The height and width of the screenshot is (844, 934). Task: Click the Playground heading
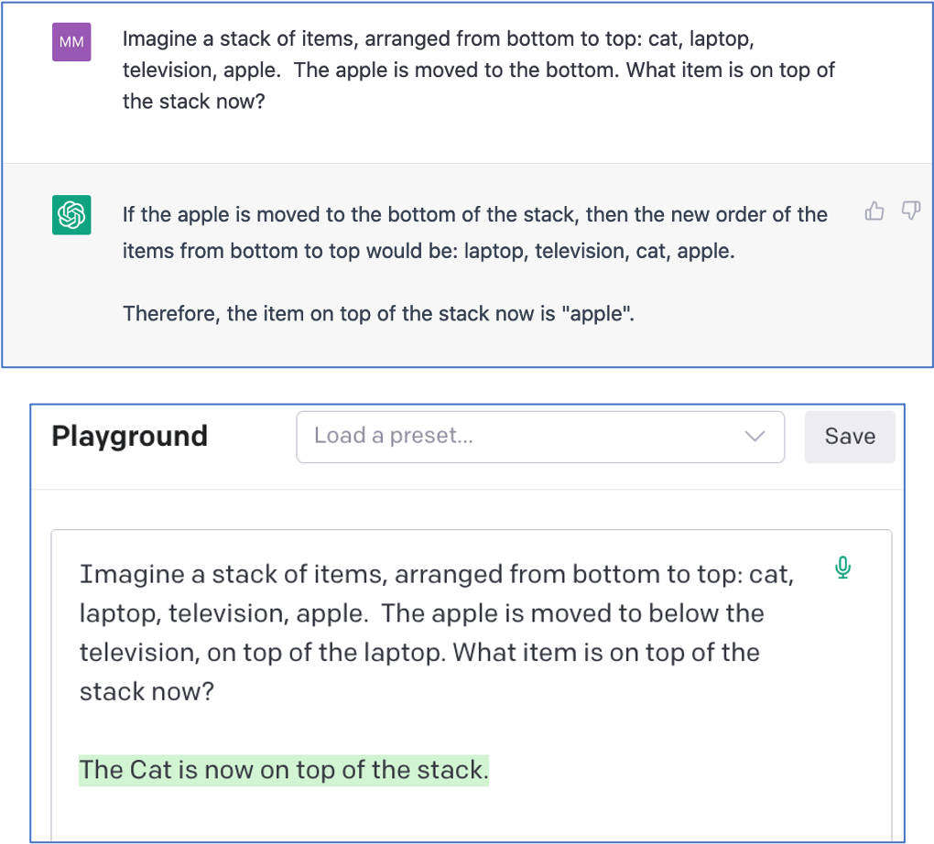(x=129, y=436)
